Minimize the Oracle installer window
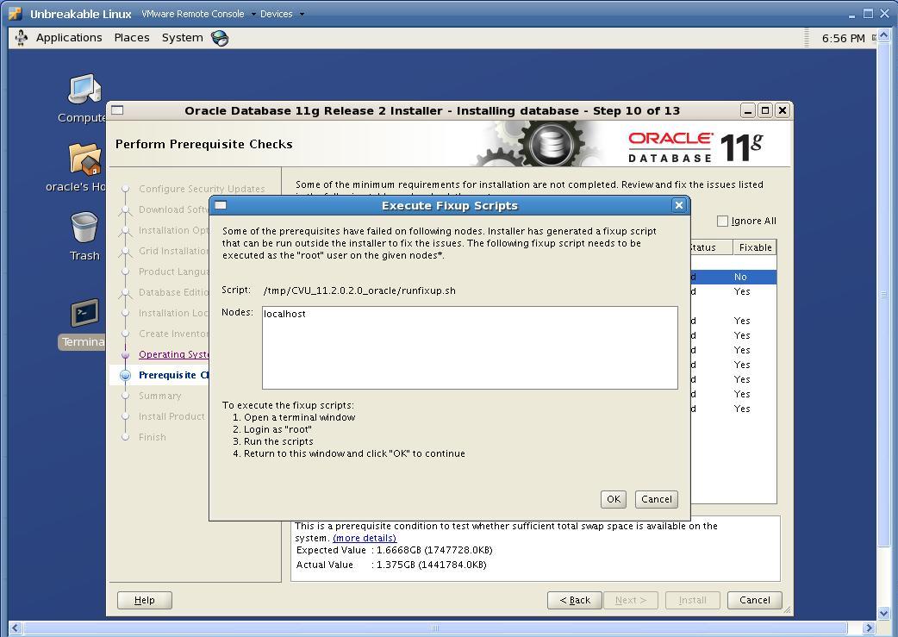Screen dimensions: 898x637 747,110
